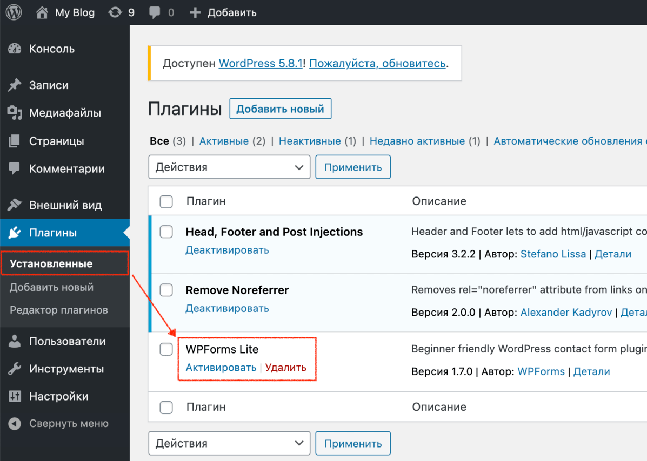Image resolution: width=647 pixels, height=461 pixels.
Task: Open the comments bubble icon in toolbar
Action: [x=155, y=12]
